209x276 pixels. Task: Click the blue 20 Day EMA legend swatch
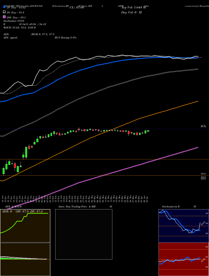[4, 7]
